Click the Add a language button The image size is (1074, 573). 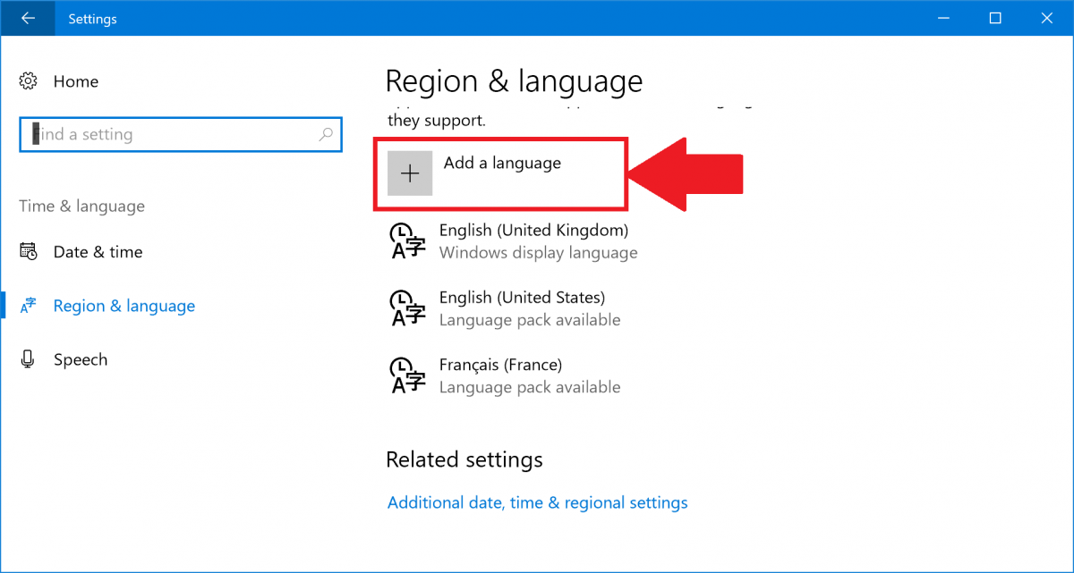point(499,173)
